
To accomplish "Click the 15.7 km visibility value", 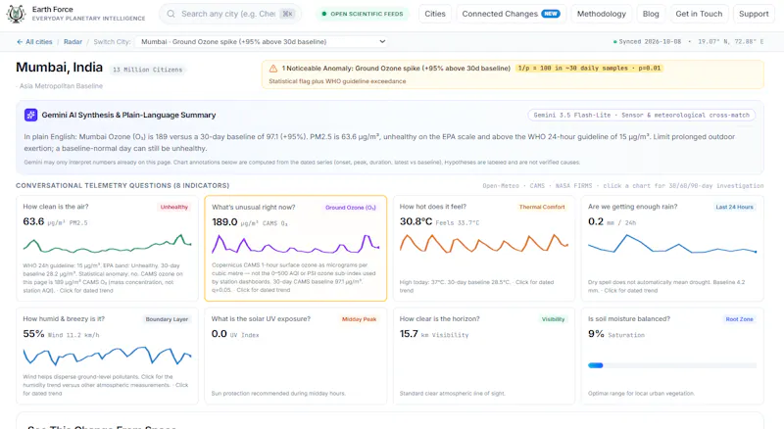I will click(x=409, y=334).
